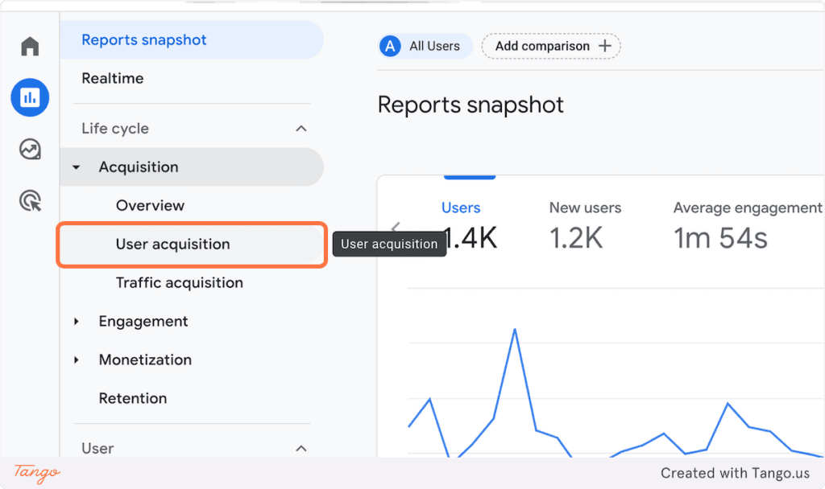Switch to the Realtime report
Viewport: 825px width, 489px height.
pyautogui.click(x=112, y=78)
